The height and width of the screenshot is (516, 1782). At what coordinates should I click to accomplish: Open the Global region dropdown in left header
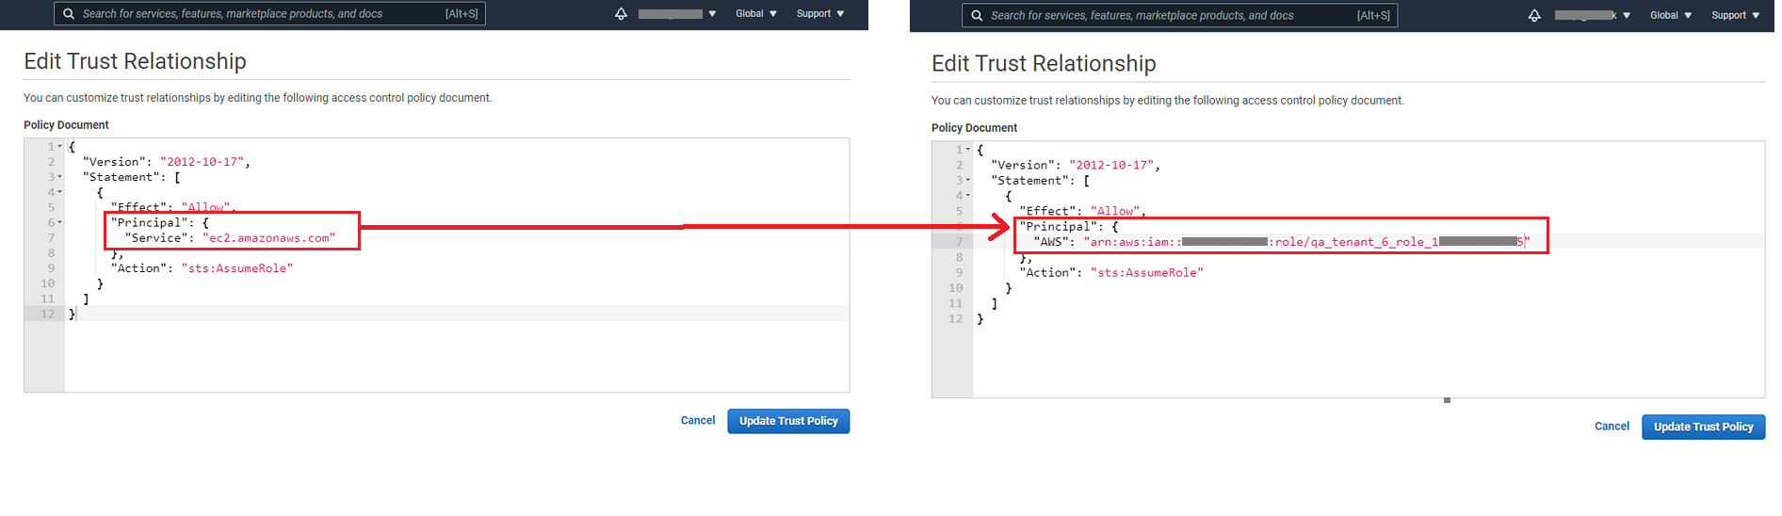[x=755, y=14]
